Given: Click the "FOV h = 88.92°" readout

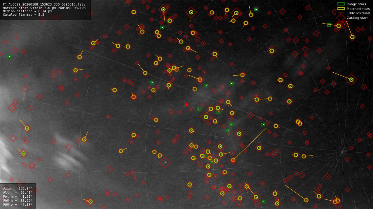Looking at the screenshot, I should (17, 201).
